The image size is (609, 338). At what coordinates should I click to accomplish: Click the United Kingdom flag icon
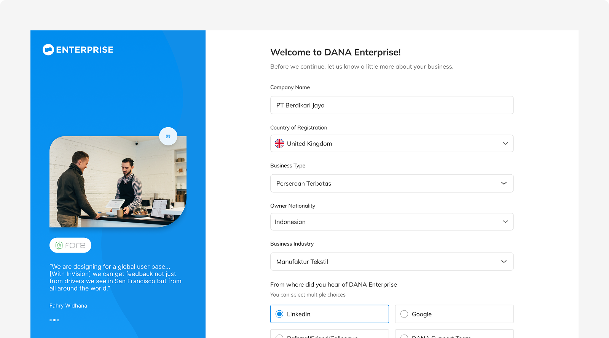(x=279, y=144)
